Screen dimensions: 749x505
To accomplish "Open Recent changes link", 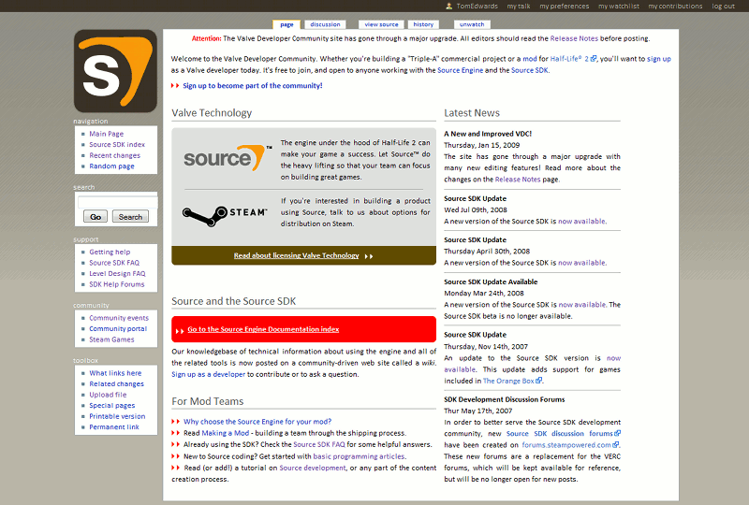I will [114, 155].
